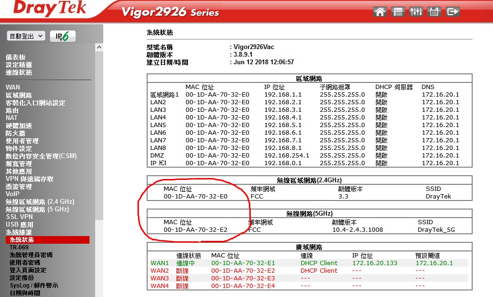The width and height of the screenshot is (493, 297).
Task: Click the IPv6 icon button
Action: [x=62, y=36]
